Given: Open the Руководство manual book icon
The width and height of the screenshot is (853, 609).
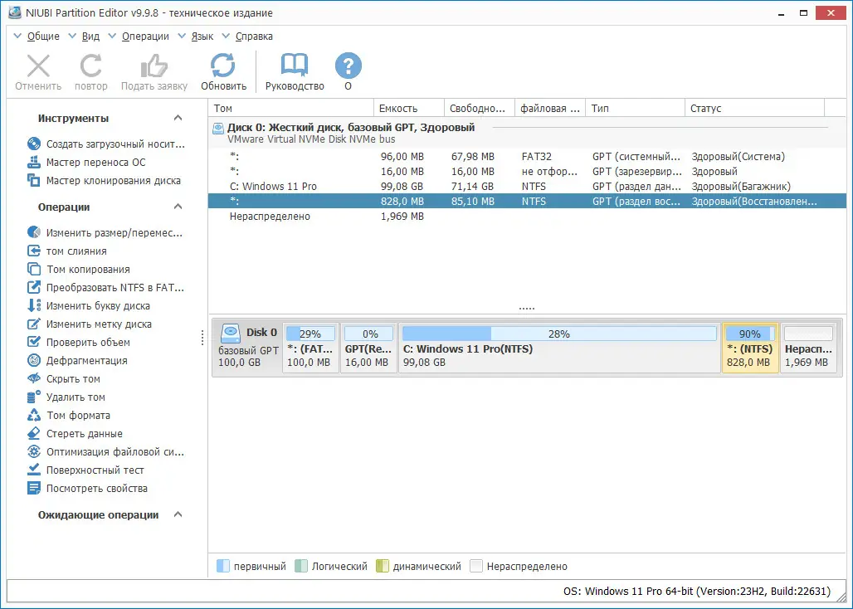Looking at the screenshot, I should click(x=295, y=66).
